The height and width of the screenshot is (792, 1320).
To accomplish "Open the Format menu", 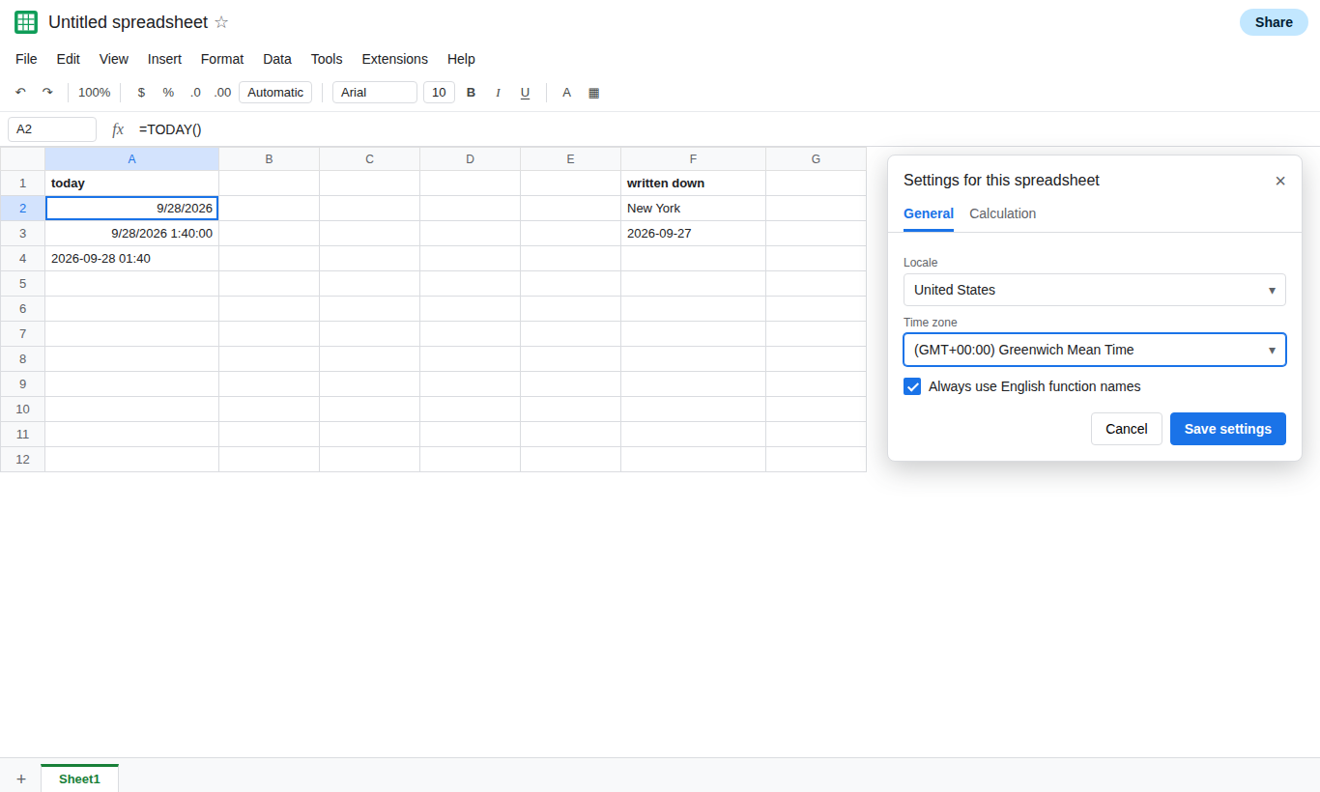I will [x=222, y=59].
